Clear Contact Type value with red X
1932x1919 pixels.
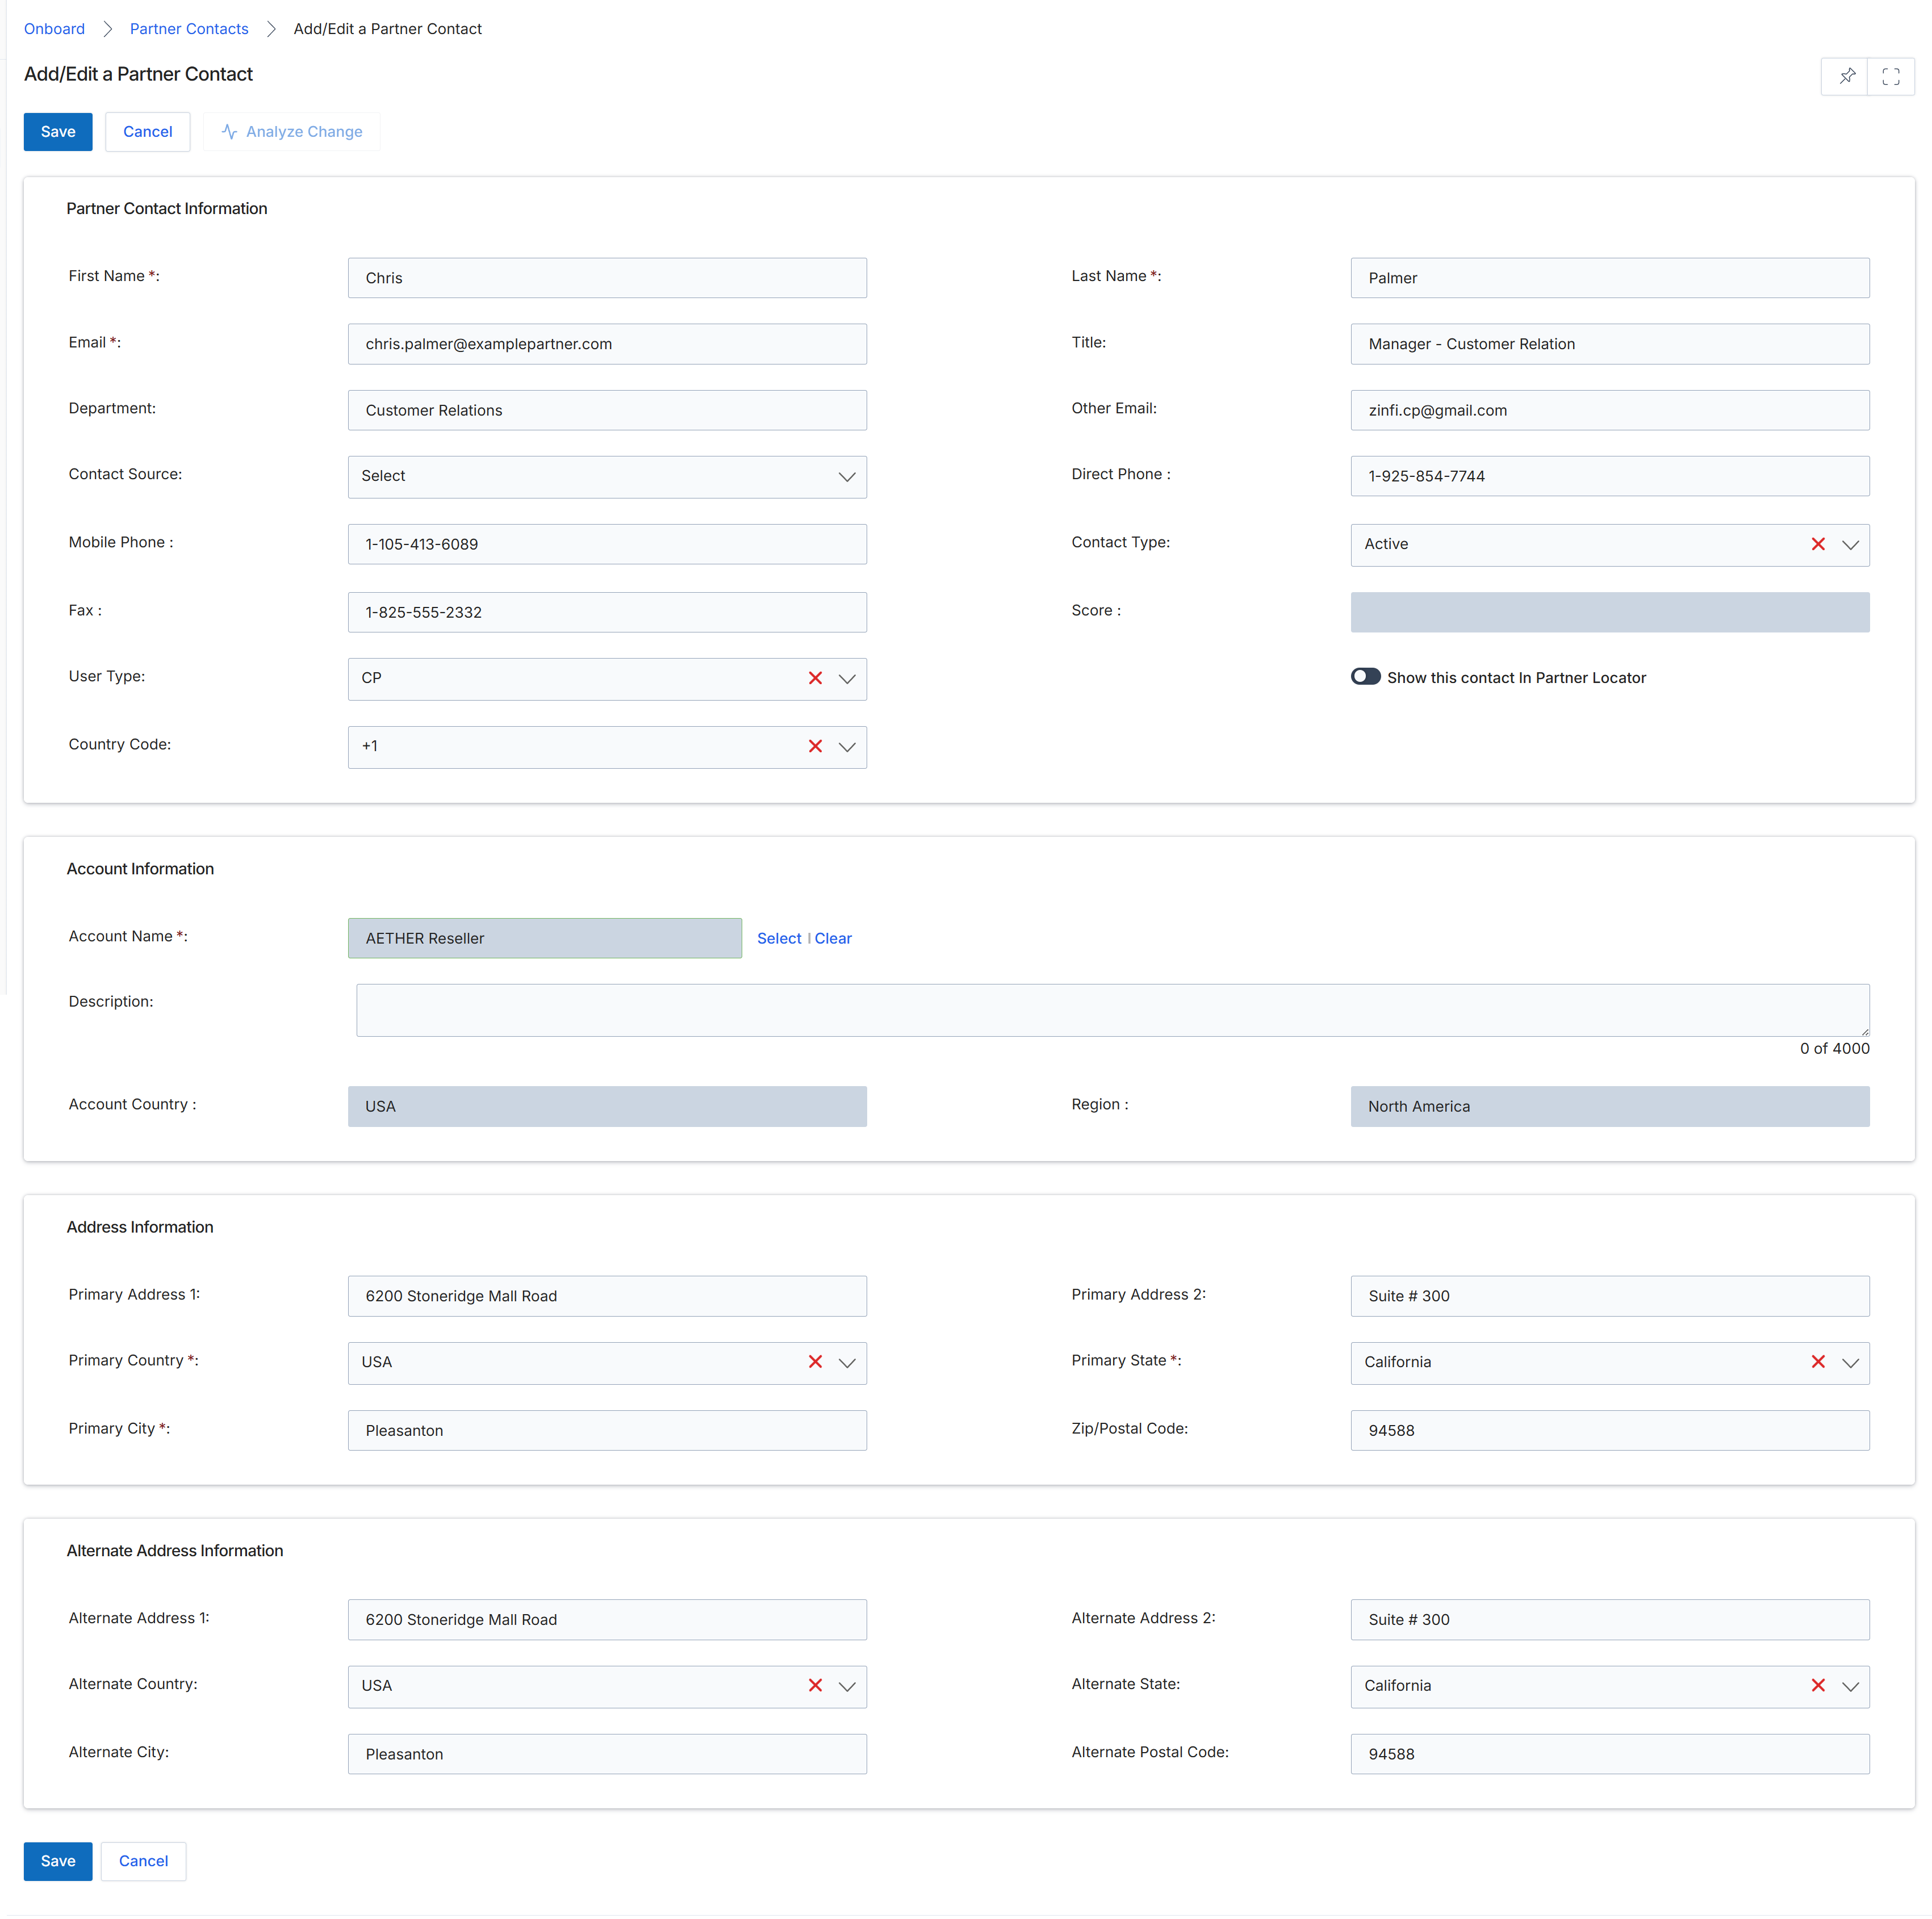coord(1817,544)
